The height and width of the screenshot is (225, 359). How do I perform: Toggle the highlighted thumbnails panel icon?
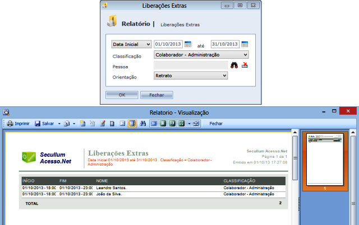point(132,123)
